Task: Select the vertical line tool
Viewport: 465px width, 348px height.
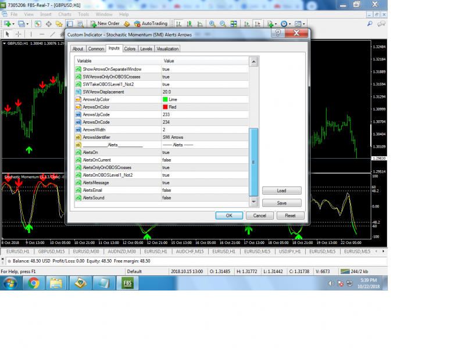Action: [x=31, y=34]
